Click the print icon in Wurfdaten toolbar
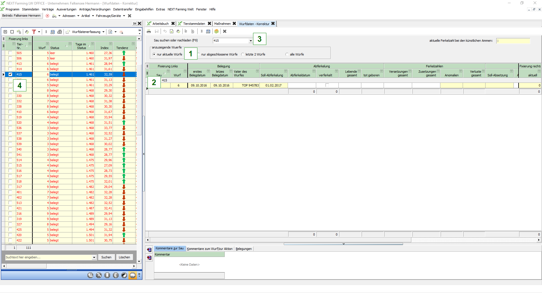The width and height of the screenshot is (542, 293). 149,31
